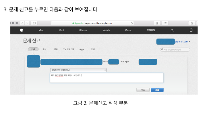Click the 취소 button
This screenshot has height=113, width=201.
point(143,90)
